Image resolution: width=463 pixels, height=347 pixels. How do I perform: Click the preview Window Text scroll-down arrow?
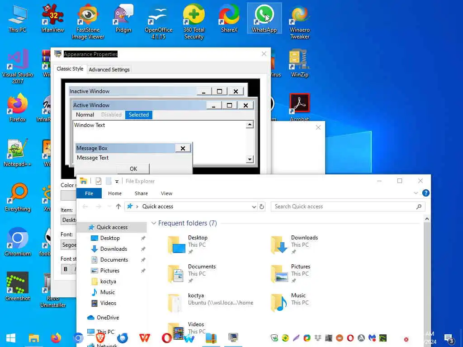coord(250,159)
